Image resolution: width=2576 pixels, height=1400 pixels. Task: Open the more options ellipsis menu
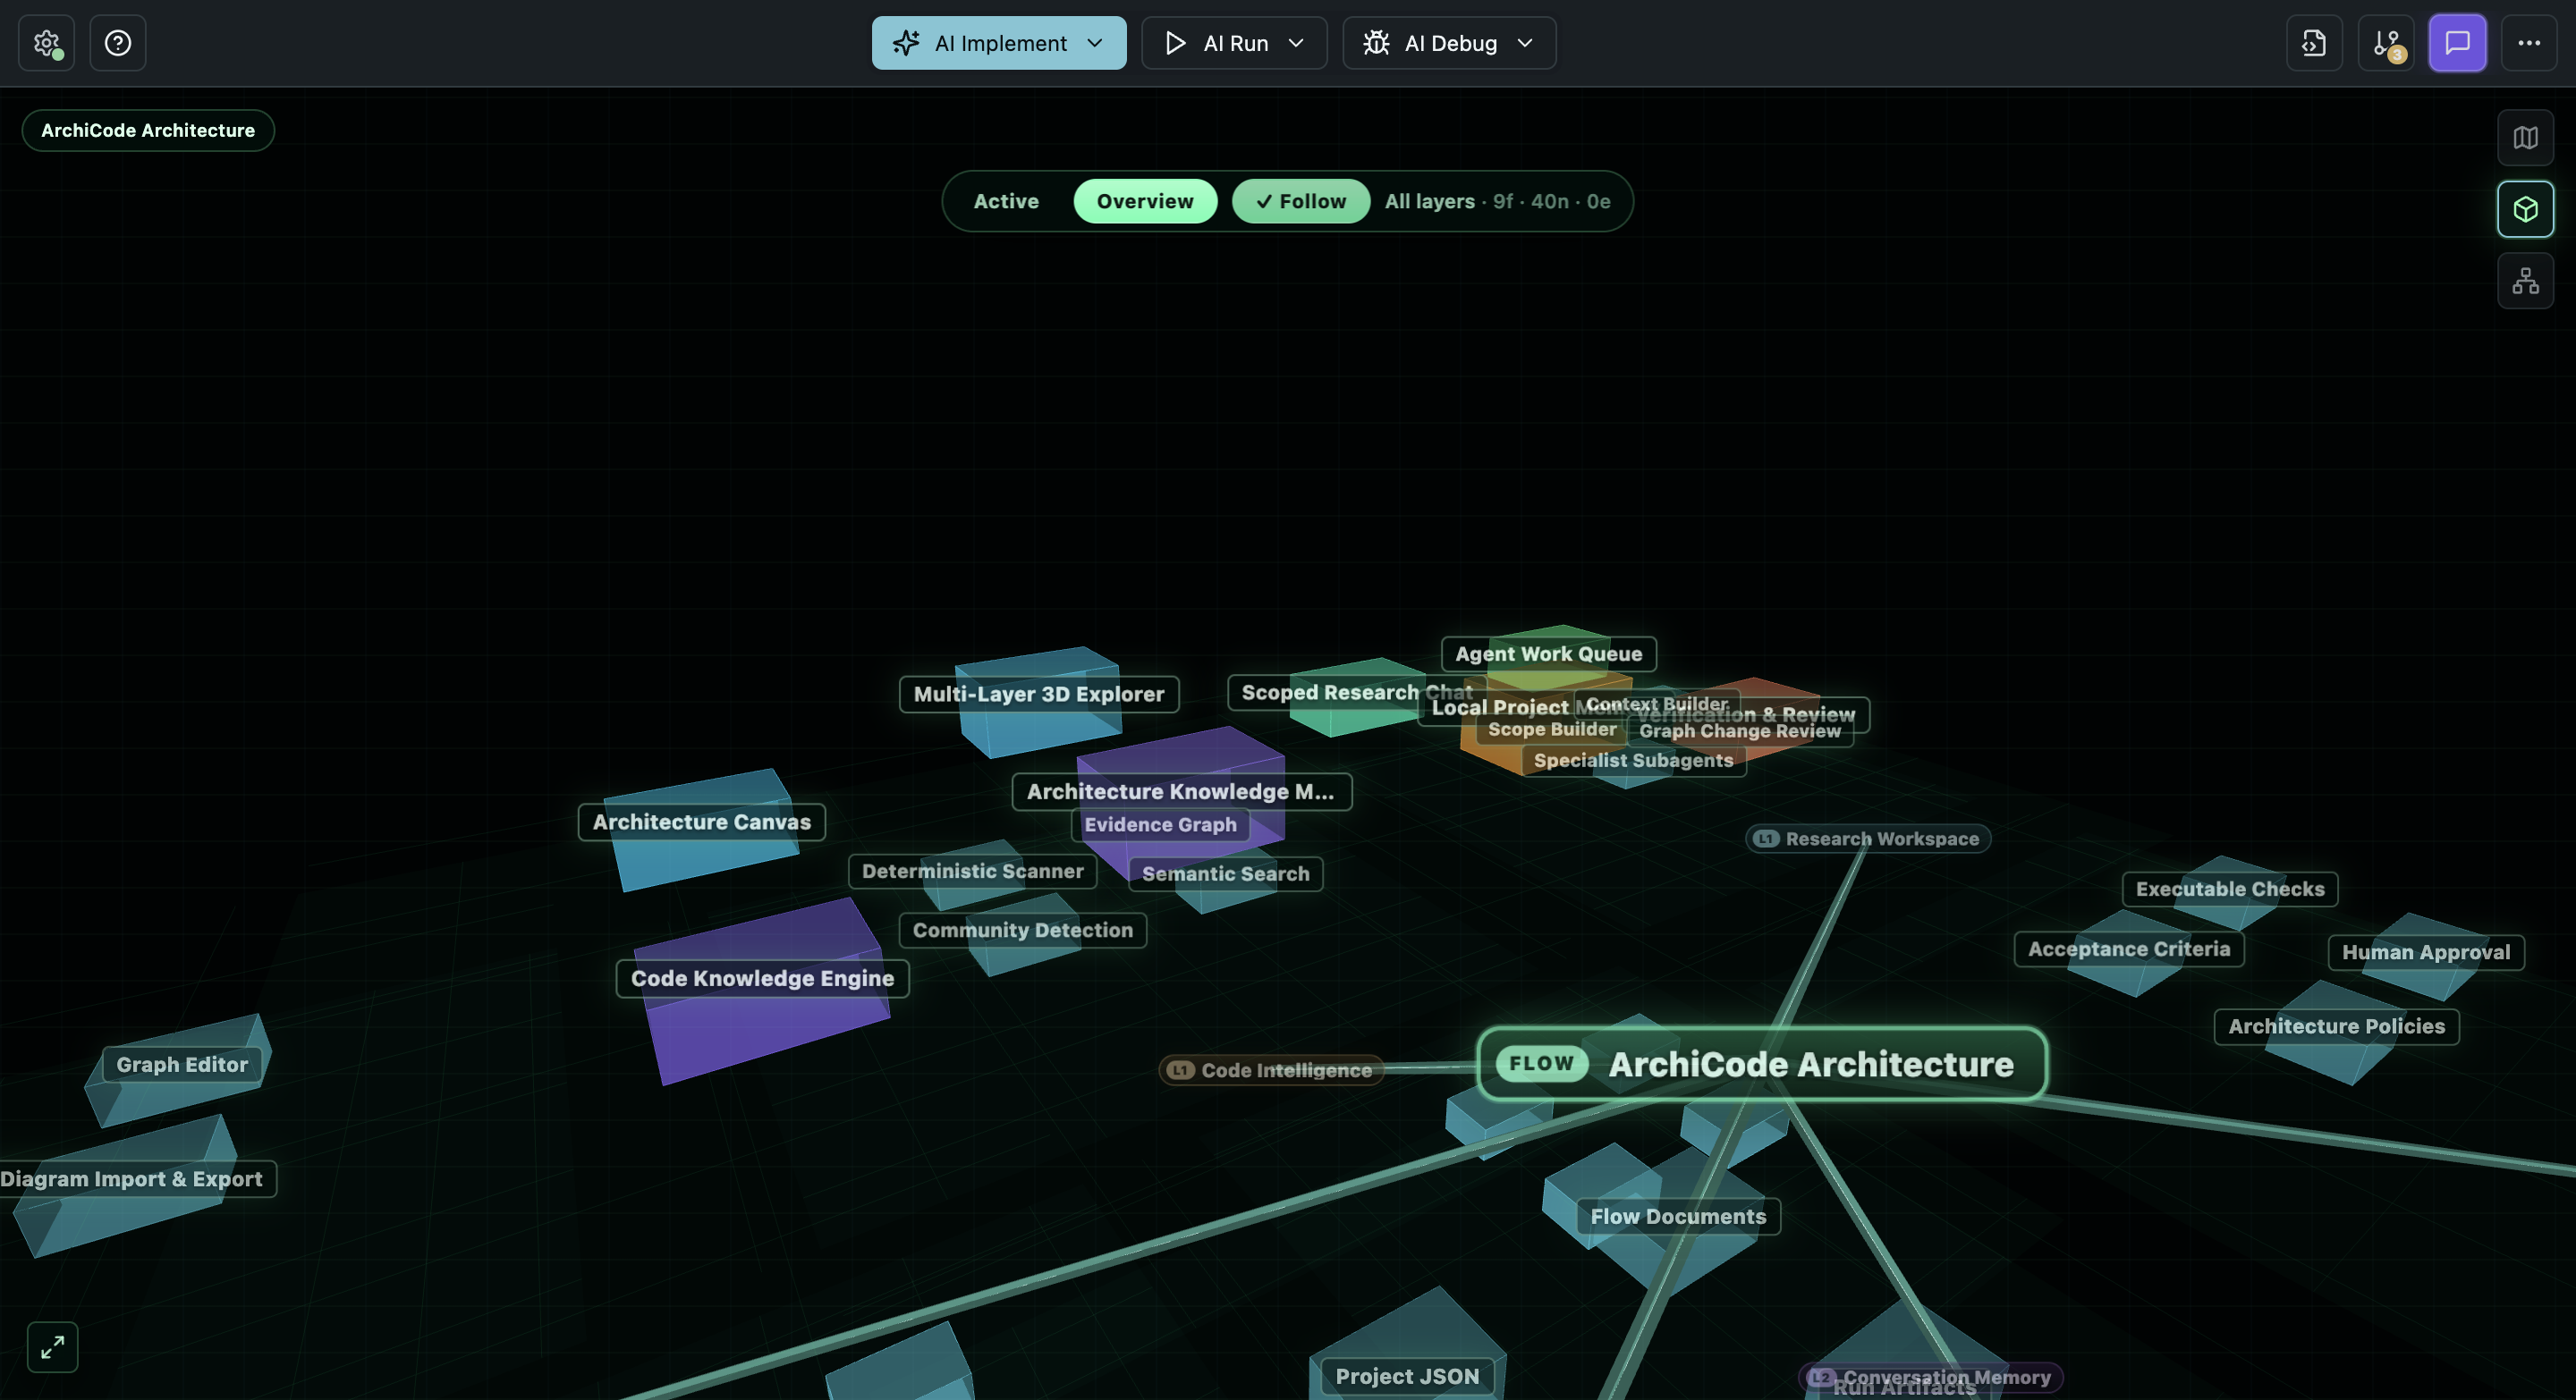coord(2529,43)
